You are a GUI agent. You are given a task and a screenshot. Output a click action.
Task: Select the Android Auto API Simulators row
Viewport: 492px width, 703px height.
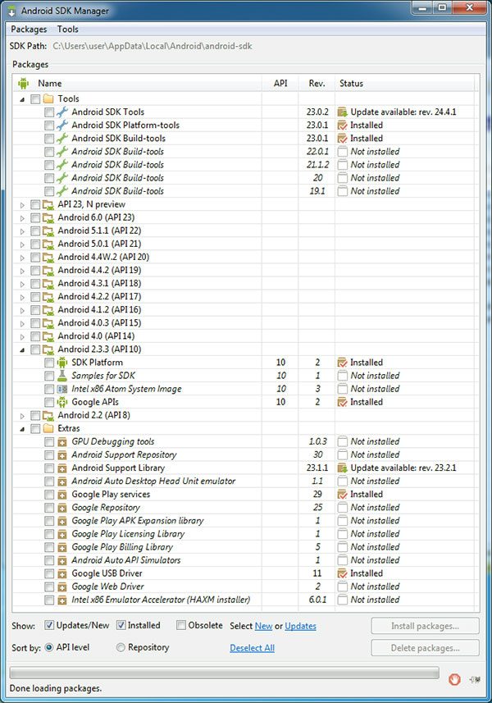click(x=245, y=560)
